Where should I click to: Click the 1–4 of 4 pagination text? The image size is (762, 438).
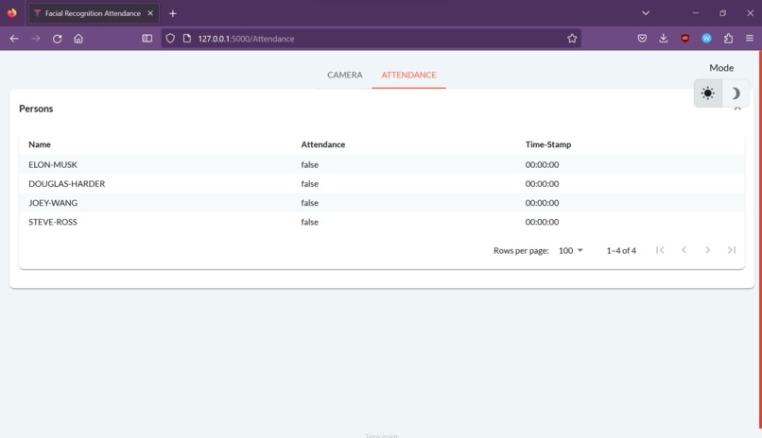click(621, 250)
